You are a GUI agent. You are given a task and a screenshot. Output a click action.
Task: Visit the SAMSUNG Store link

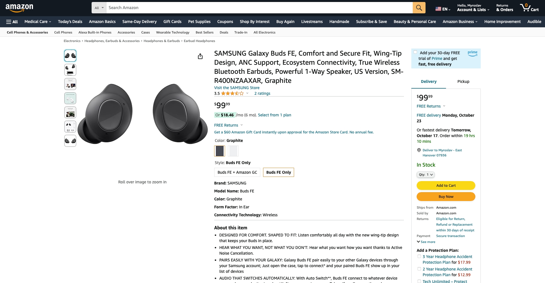pyautogui.click(x=237, y=88)
